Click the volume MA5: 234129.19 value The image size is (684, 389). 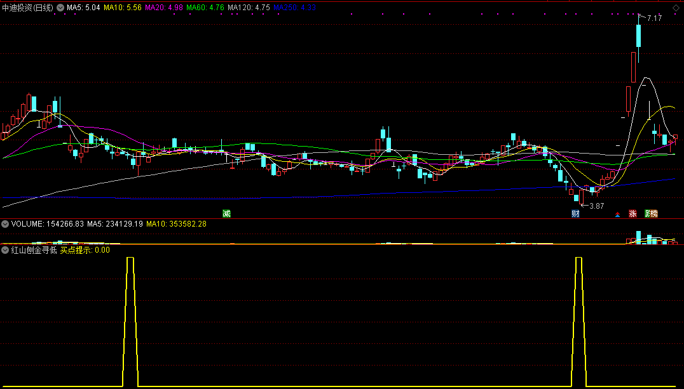click(114, 224)
